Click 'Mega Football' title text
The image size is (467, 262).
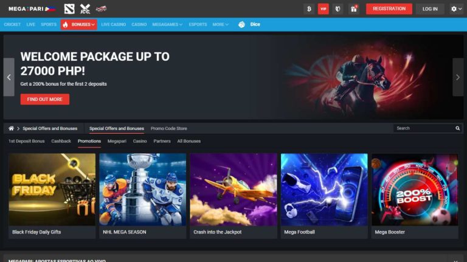(299, 232)
